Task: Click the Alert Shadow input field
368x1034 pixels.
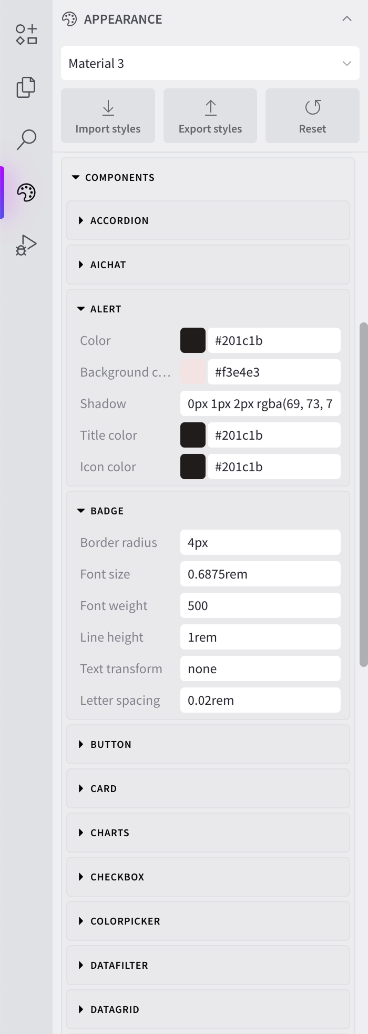Action: coord(260,404)
